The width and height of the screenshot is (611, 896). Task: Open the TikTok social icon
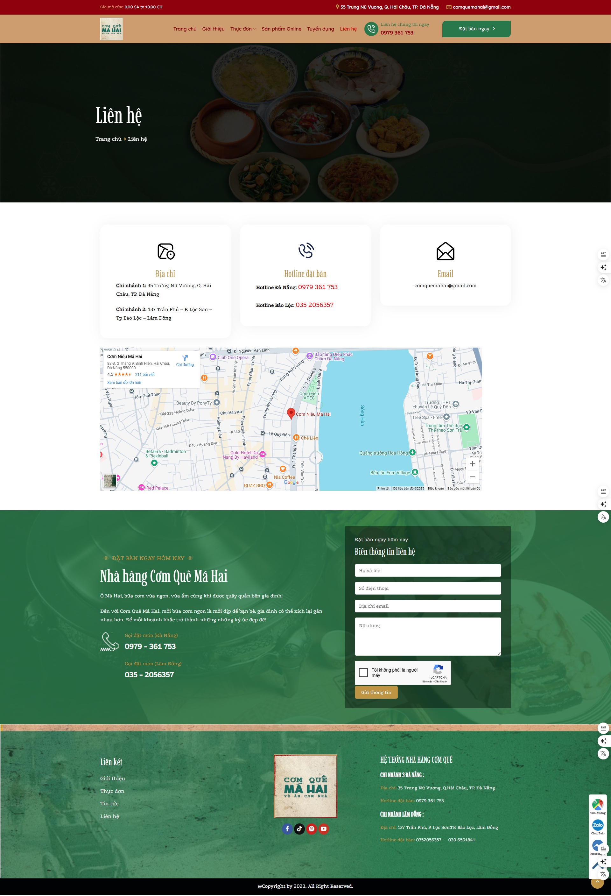[x=299, y=829]
